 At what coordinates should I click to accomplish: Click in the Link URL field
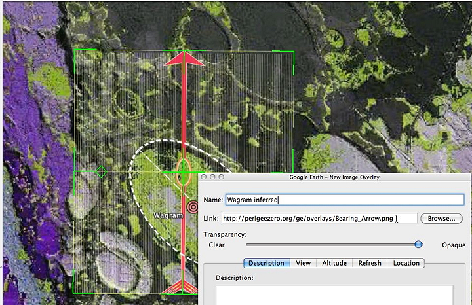pos(319,219)
